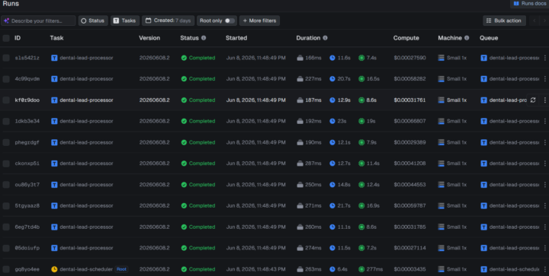Click the replay icon on run kf0r9doo
This screenshot has height=276, width=549.
[533, 100]
